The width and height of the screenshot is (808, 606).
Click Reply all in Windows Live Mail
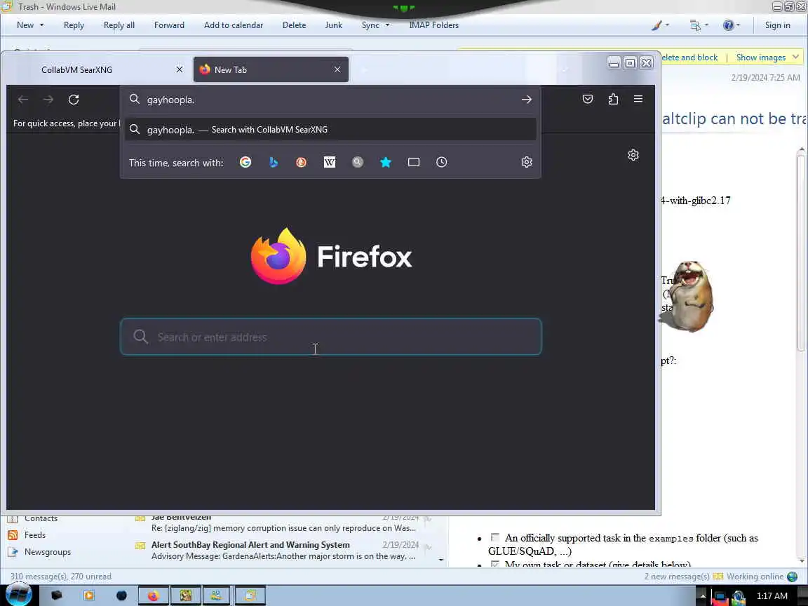click(119, 25)
